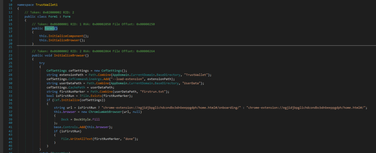The width and height of the screenshot is (376, 153).
Task: Click line number 36 in the gutter
Action: click(10, 108)
